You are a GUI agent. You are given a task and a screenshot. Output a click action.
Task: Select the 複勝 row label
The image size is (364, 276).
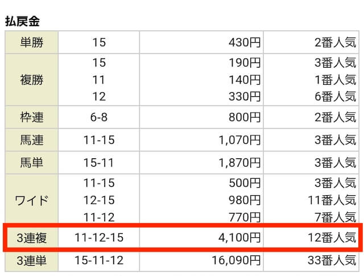(x=32, y=80)
